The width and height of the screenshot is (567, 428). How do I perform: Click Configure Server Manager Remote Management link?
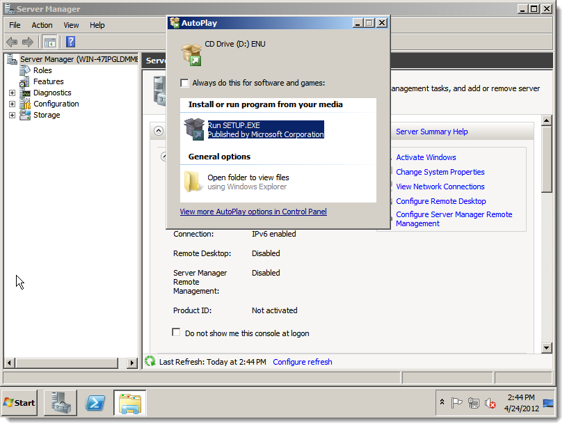(454, 219)
